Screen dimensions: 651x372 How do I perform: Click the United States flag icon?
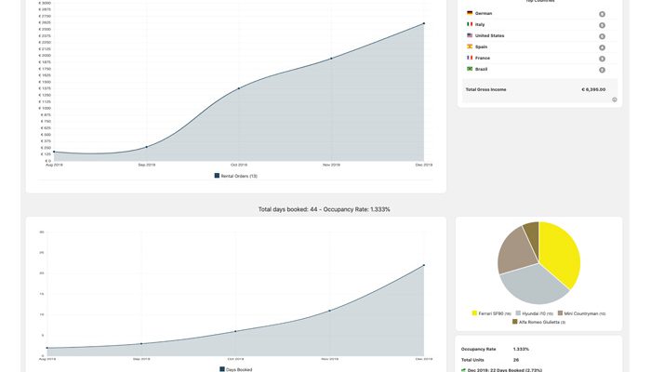470,35
